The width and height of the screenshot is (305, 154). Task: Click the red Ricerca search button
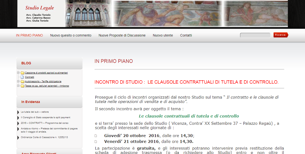click(281, 35)
